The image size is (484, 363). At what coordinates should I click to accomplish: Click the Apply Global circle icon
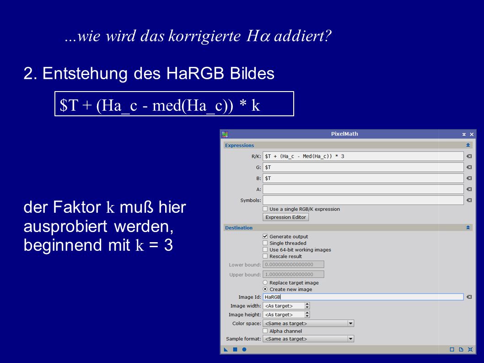point(244,349)
